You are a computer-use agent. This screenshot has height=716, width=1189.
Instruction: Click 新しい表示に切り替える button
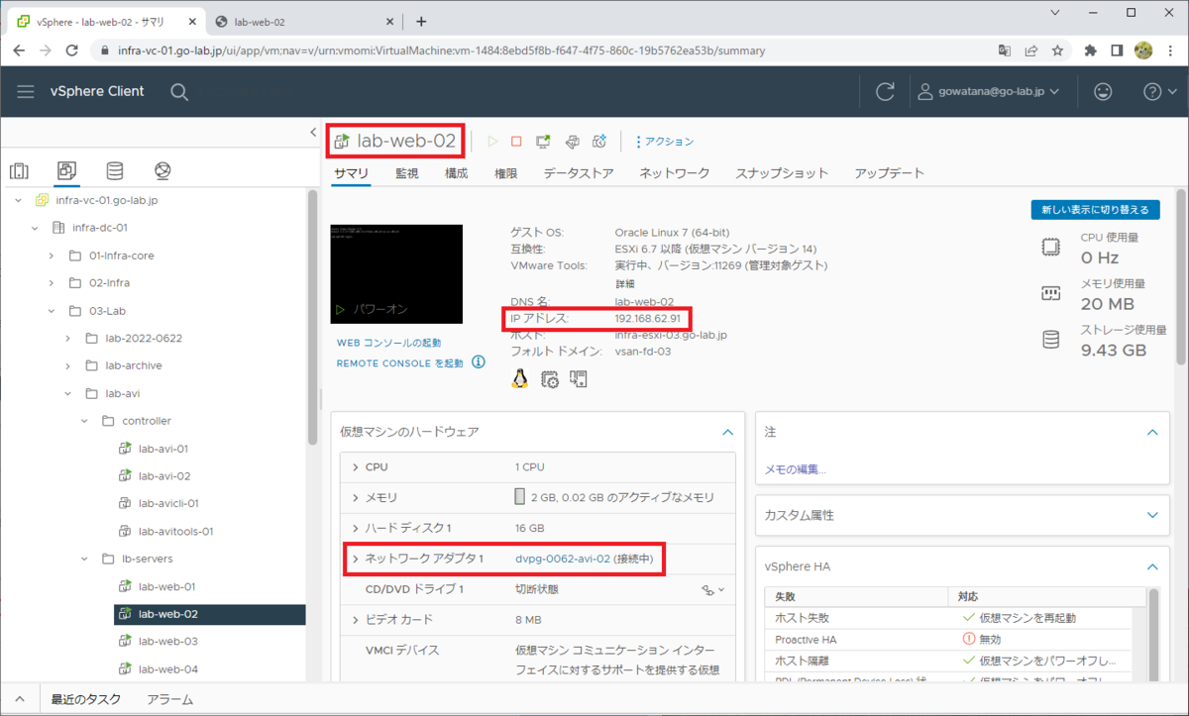pyautogui.click(x=1095, y=210)
